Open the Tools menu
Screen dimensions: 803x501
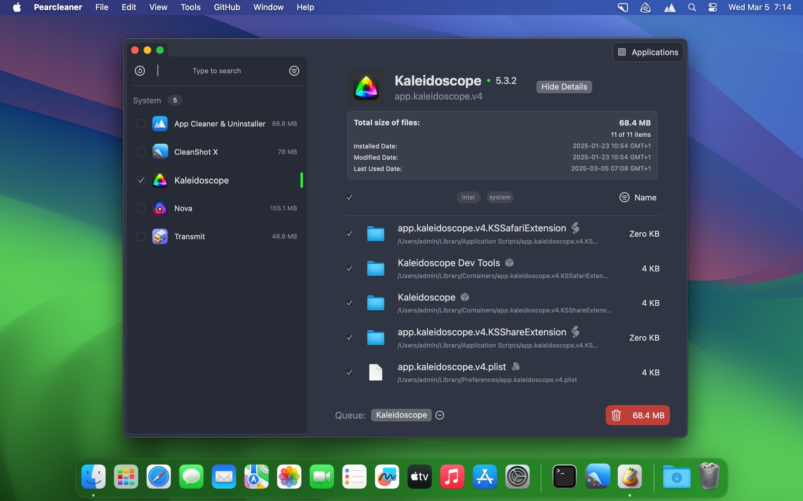[190, 7]
